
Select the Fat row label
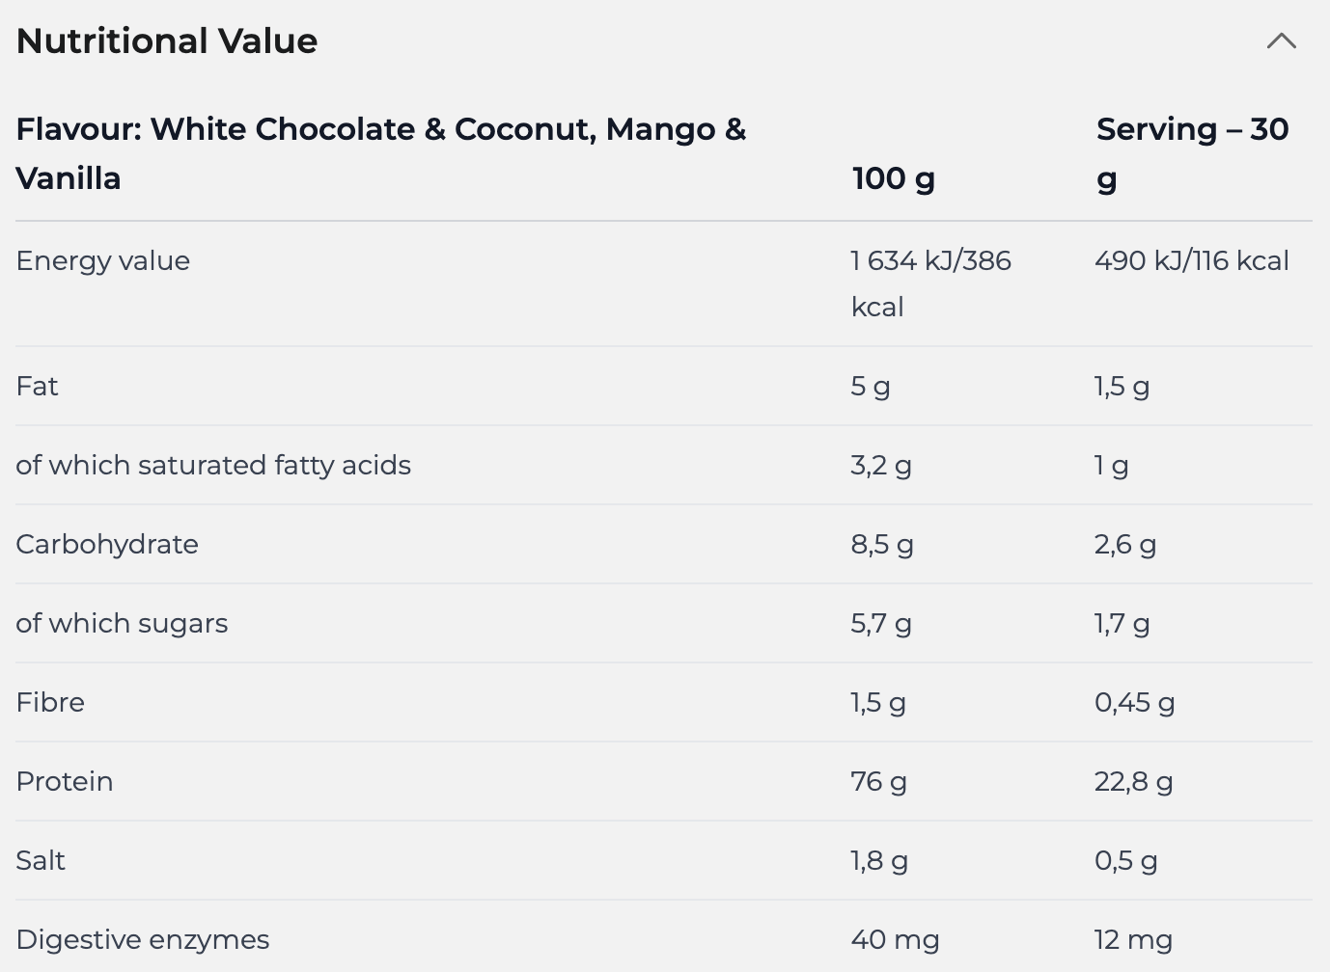pyautogui.click(x=38, y=386)
